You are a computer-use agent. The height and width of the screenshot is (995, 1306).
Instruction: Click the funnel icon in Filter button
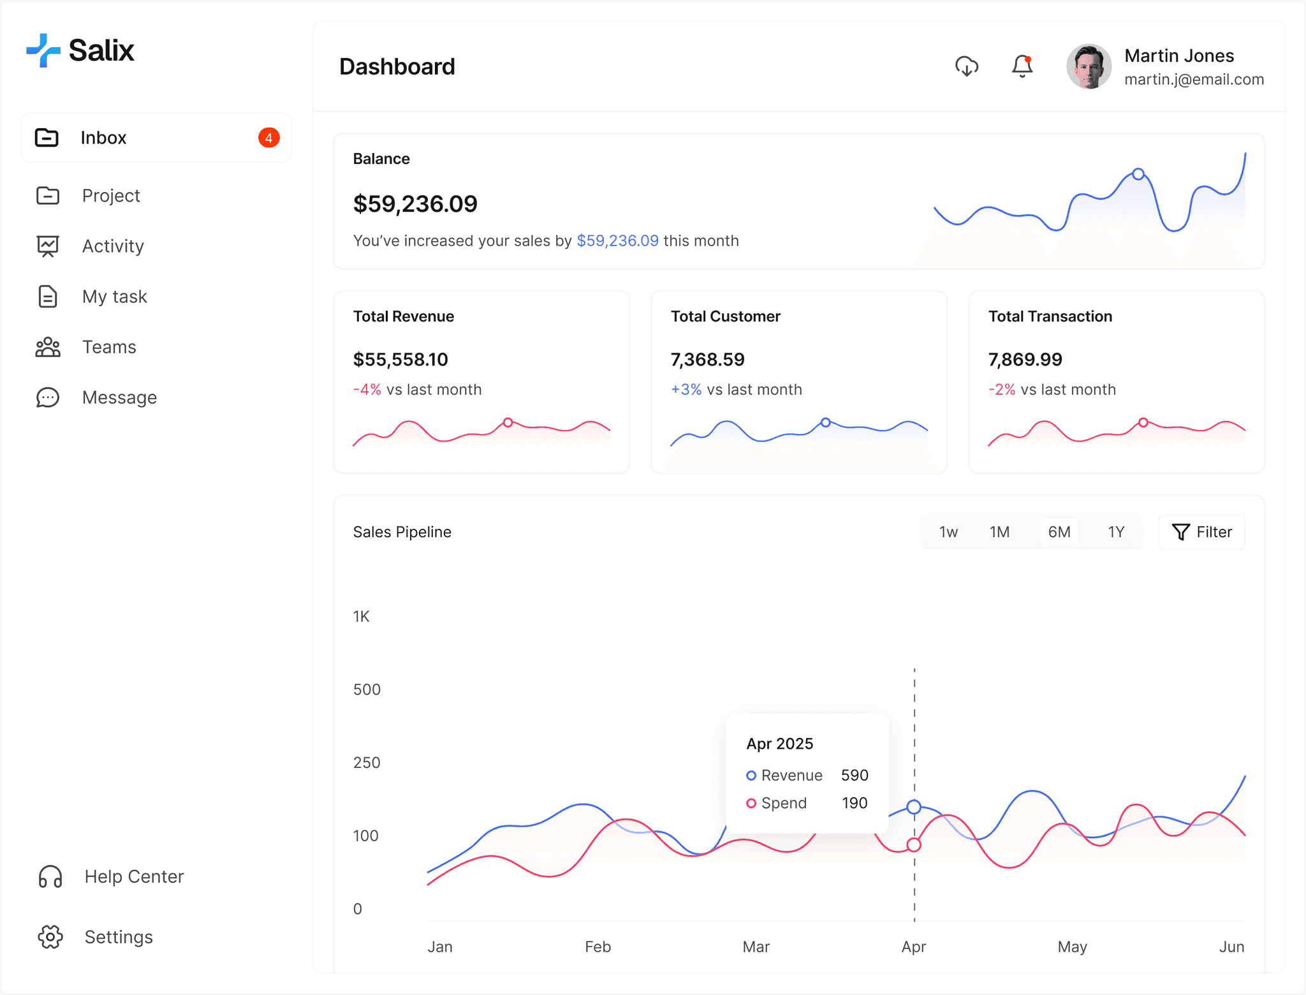click(x=1180, y=532)
